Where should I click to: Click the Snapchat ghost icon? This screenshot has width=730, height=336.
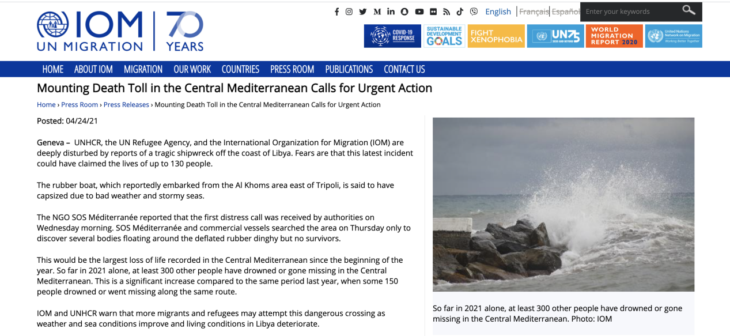tap(404, 12)
